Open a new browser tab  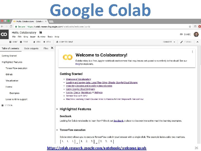51,22
